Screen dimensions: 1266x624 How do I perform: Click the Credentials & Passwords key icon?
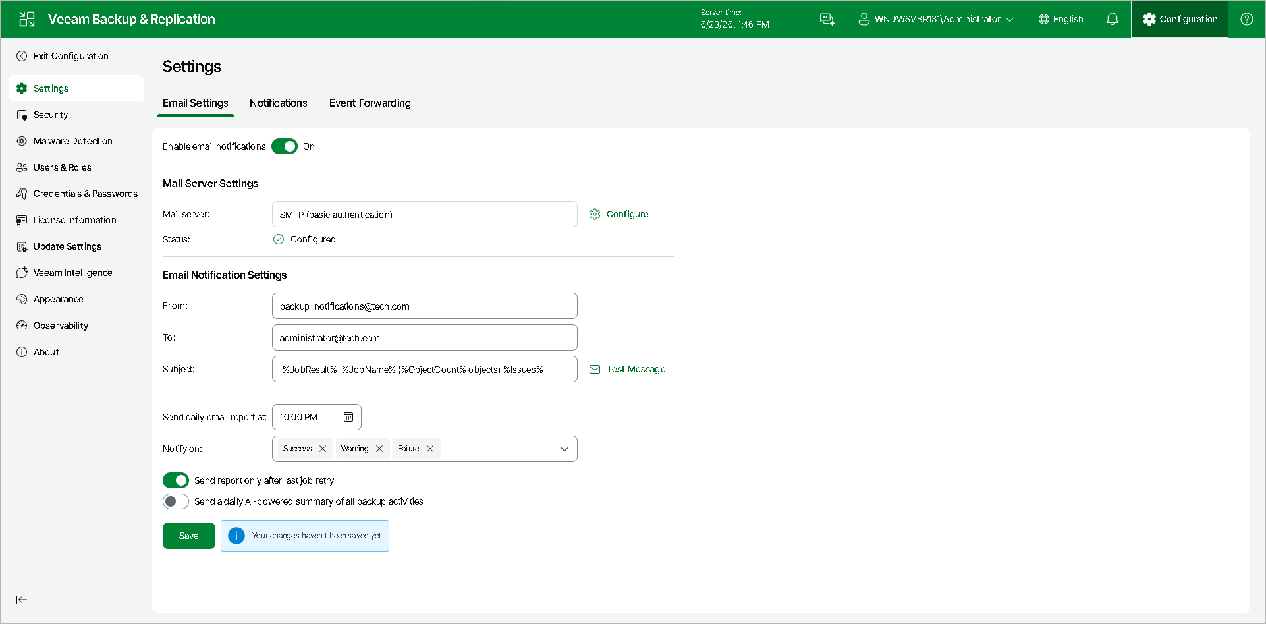pyautogui.click(x=22, y=194)
